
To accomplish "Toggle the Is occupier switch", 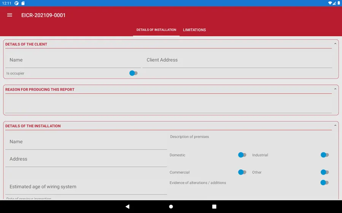I will click(133, 73).
